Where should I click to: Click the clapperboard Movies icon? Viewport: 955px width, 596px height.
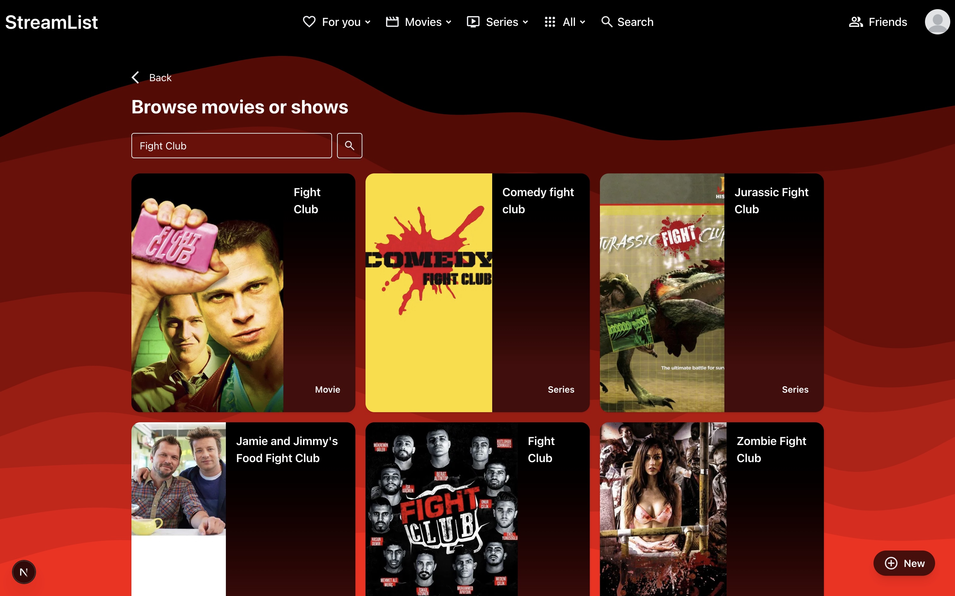coord(392,22)
